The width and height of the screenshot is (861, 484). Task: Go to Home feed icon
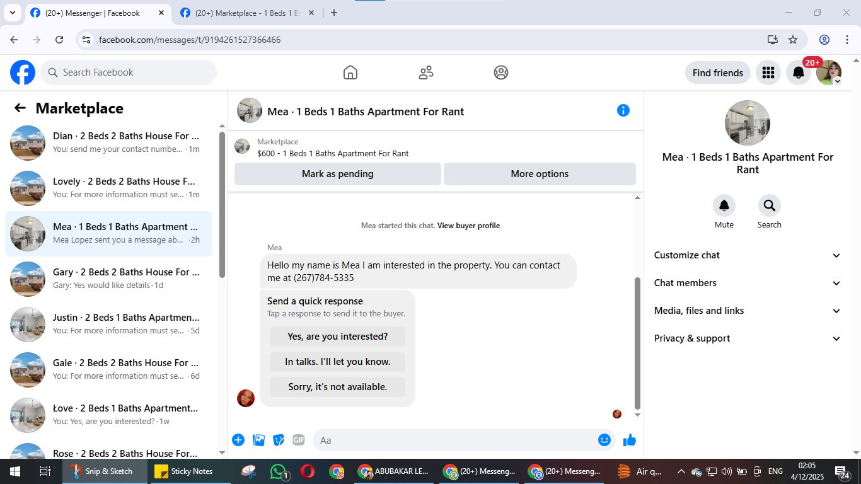coord(350,72)
